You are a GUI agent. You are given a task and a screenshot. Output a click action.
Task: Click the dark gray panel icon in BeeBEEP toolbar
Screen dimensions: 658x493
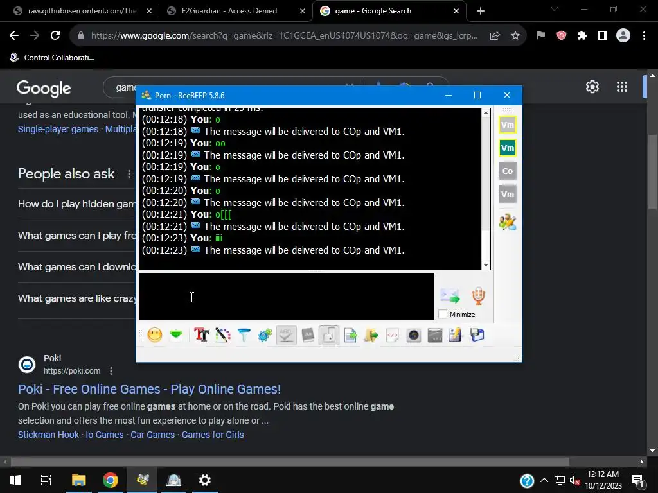[435, 335]
